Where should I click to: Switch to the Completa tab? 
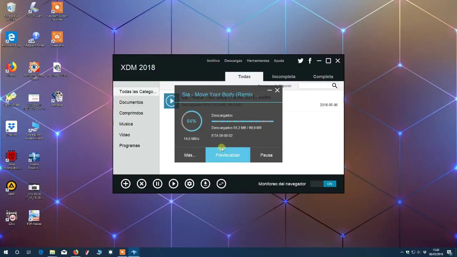coord(323,76)
